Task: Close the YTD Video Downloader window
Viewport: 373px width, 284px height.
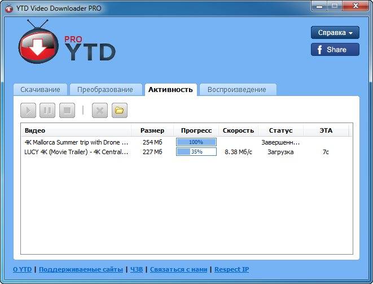Action: coord(356,6)
